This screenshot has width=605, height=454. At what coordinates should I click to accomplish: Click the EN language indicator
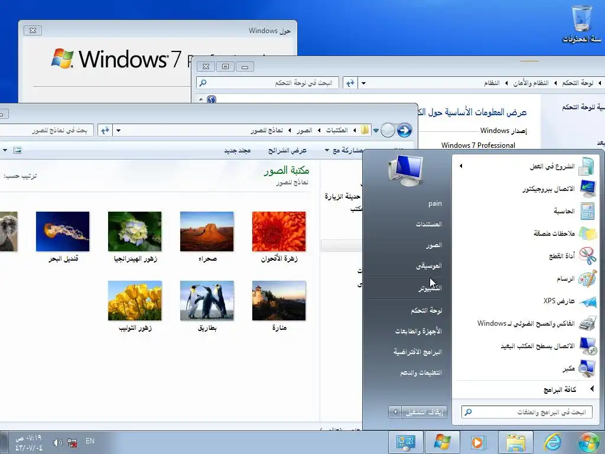point(90,441)
